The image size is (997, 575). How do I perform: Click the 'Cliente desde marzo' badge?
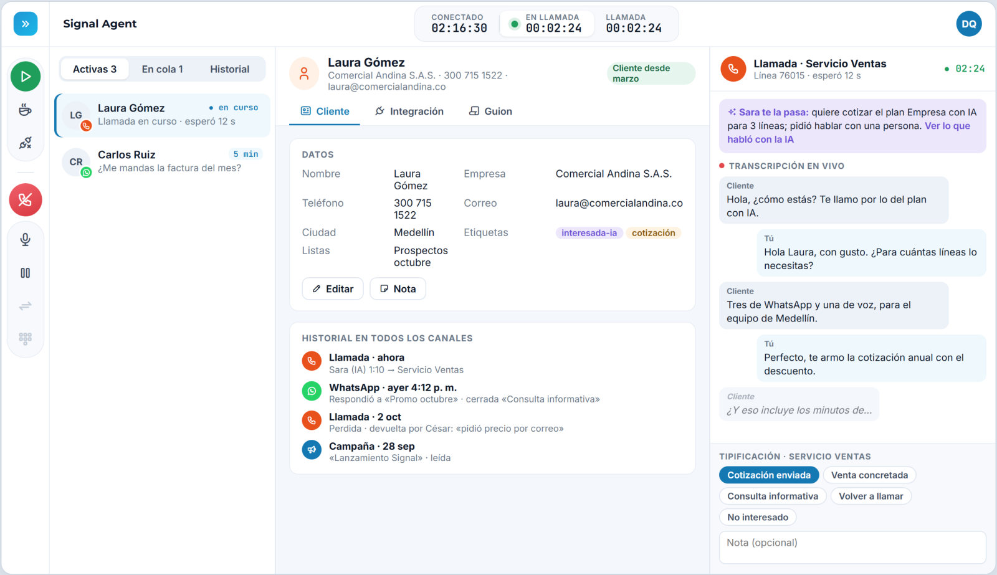click(x=651, y=74)
